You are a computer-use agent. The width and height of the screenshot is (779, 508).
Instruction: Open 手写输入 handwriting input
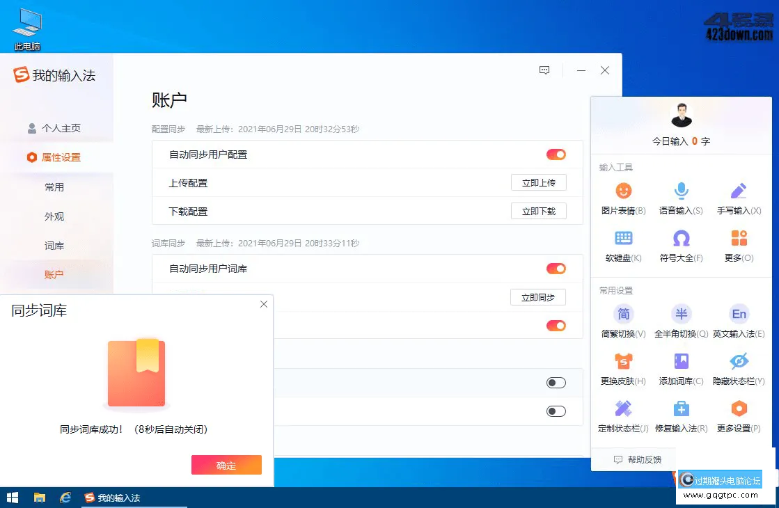[738, 197]
